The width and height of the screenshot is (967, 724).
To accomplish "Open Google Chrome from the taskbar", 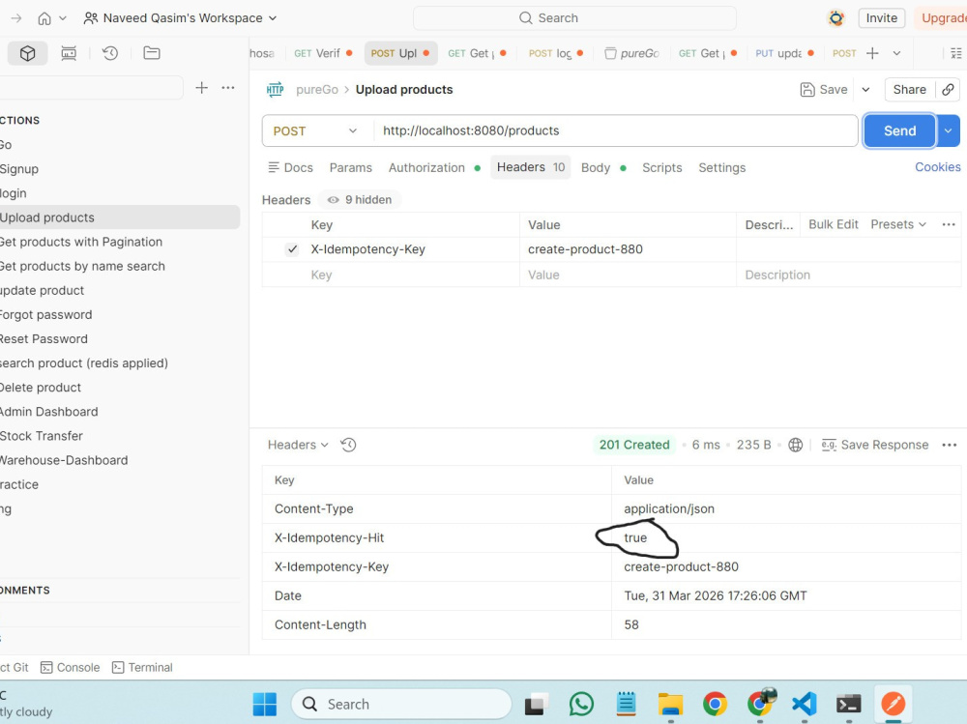I will pos(715,704).
